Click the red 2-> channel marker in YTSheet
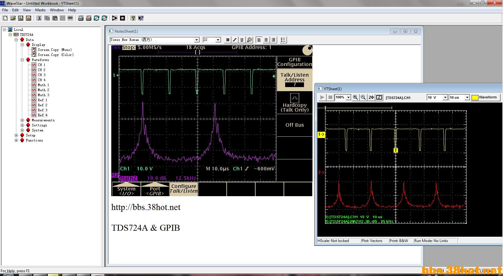 click(x=321, y=172)
